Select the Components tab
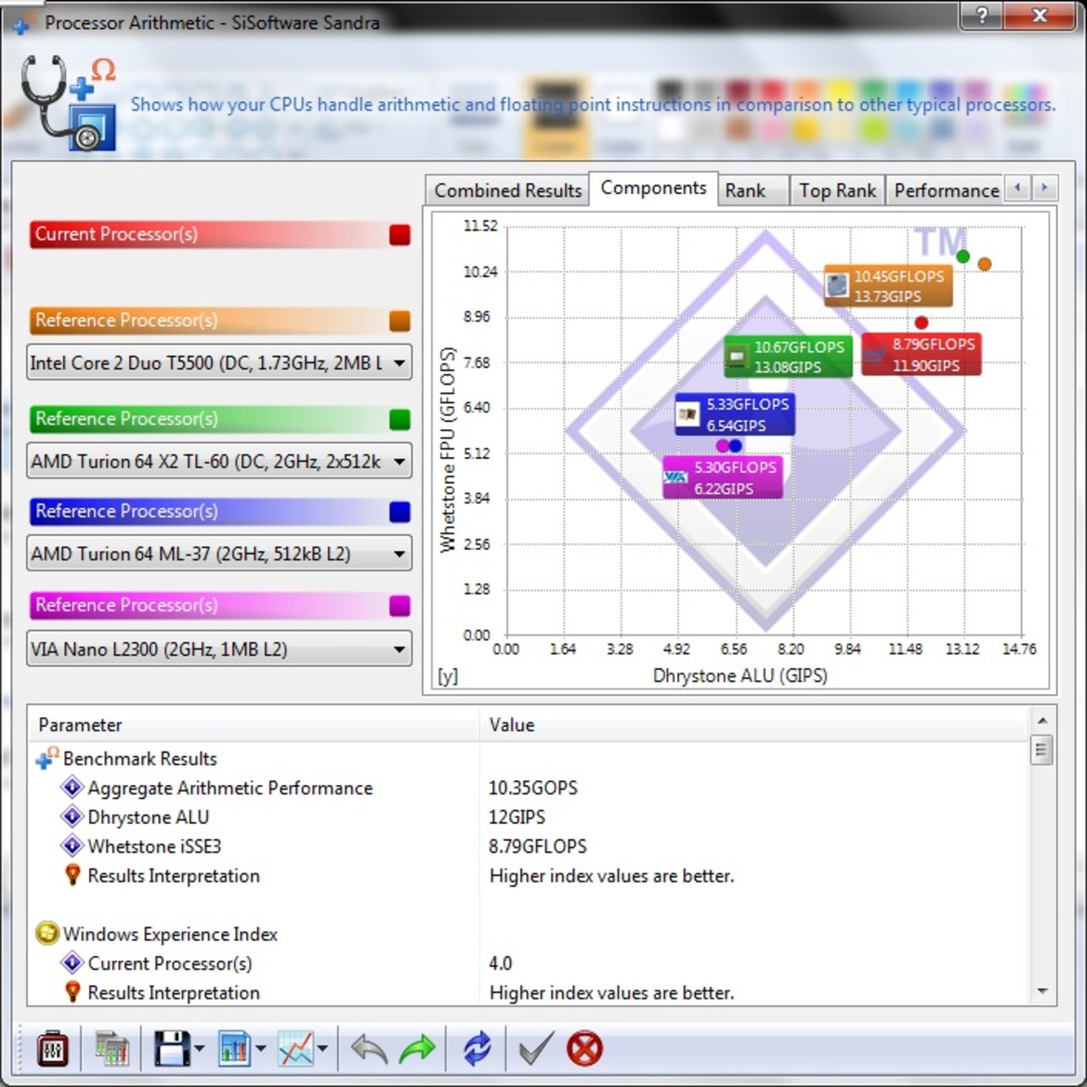 click(x=653, y=188)
